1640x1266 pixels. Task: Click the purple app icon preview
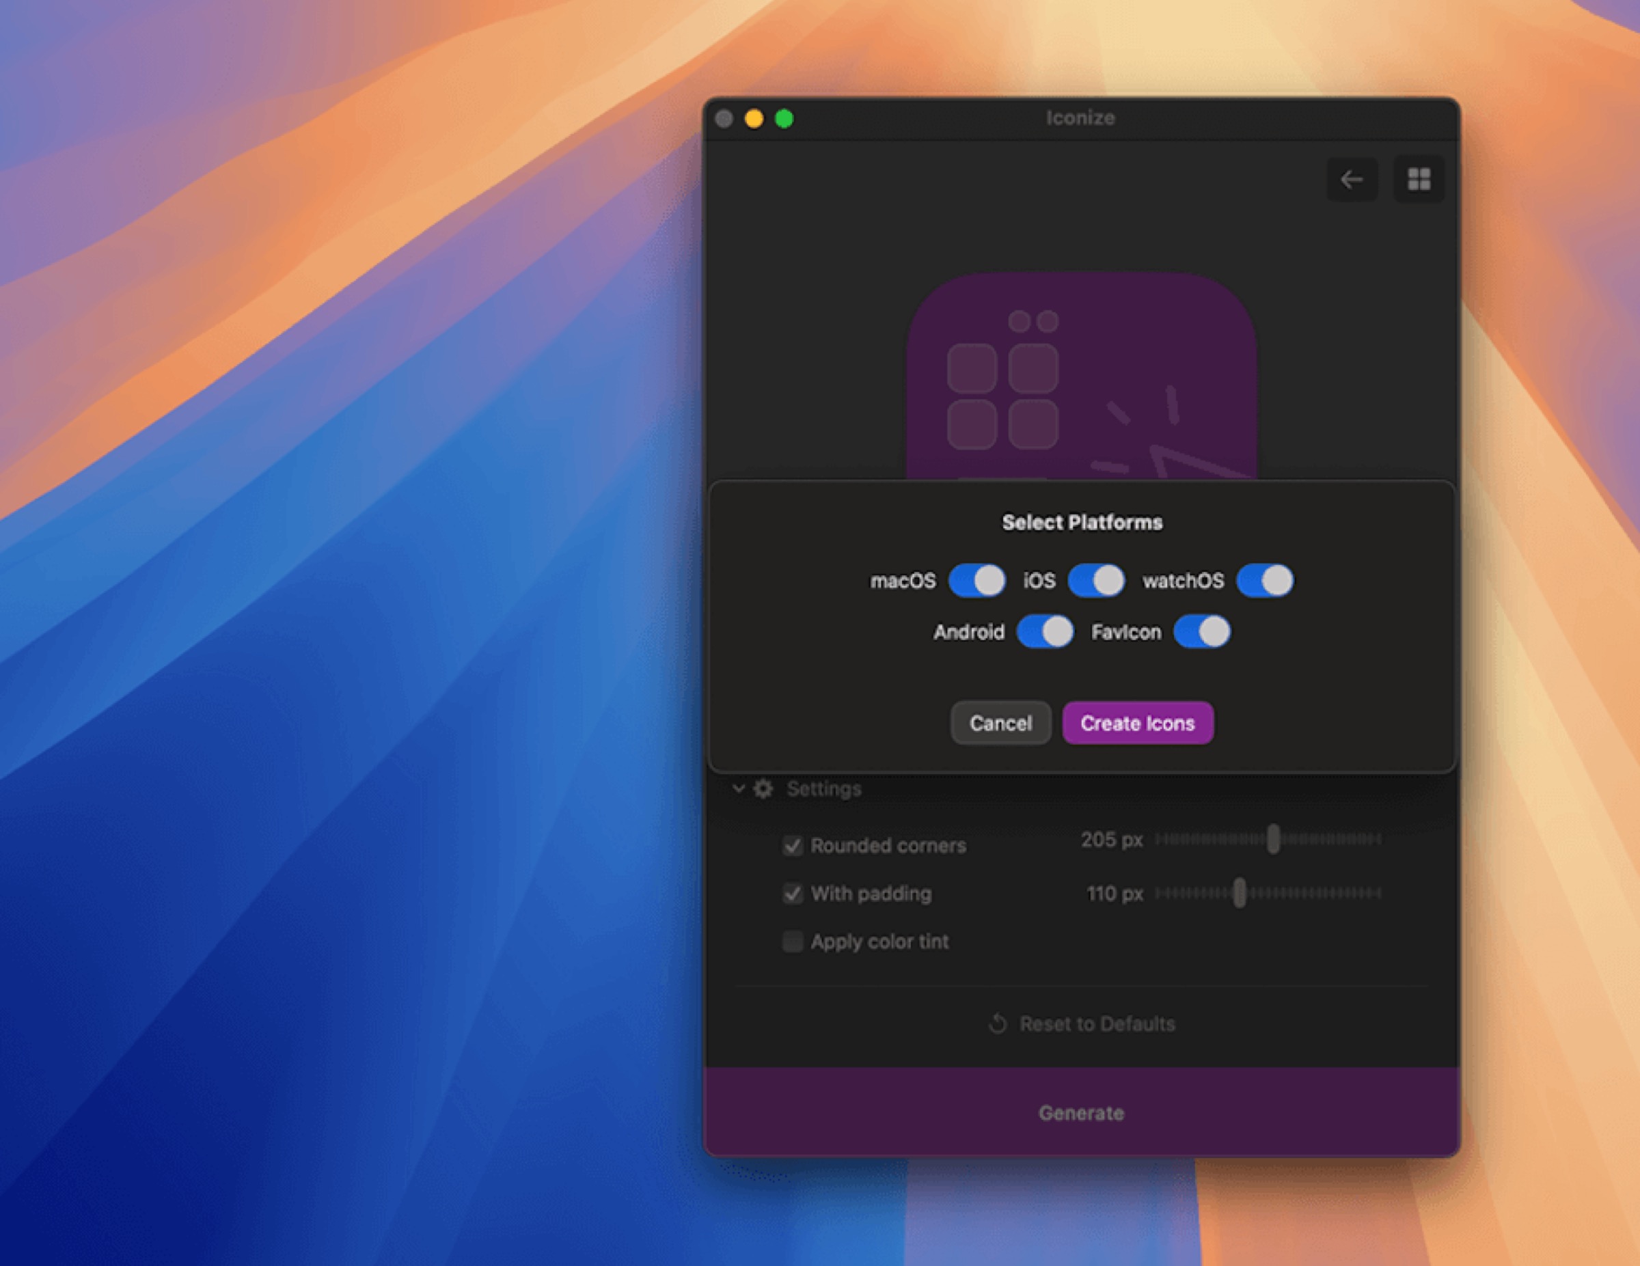pyautogui.click(x=1081, y=376)
